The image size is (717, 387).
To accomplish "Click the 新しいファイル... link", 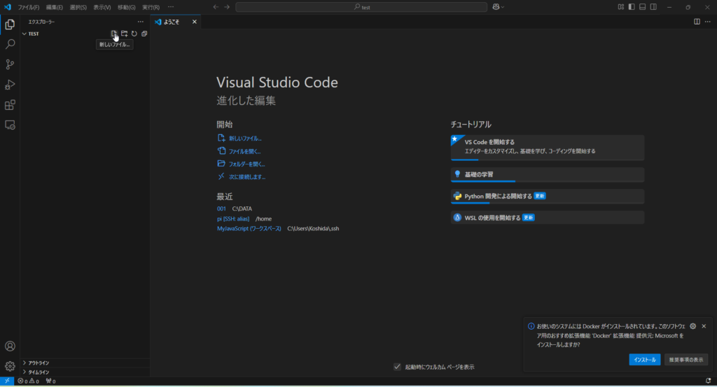I will (245, 138).
